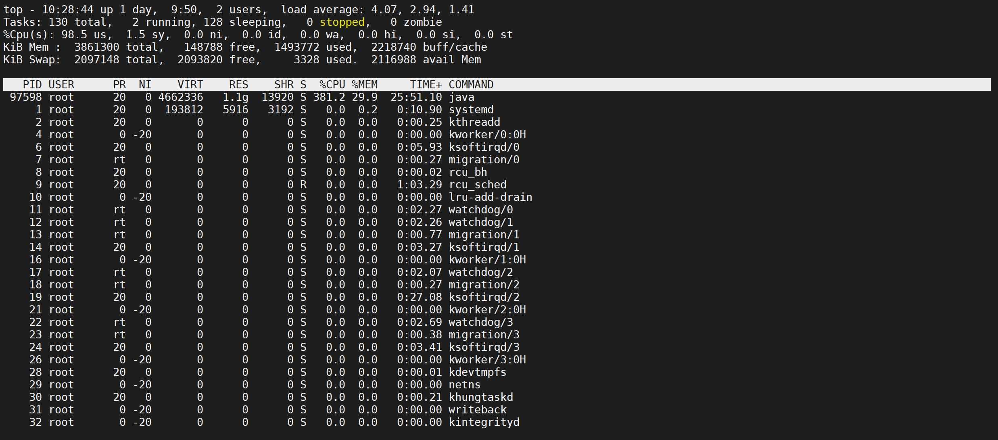The height and width of the screenshot is (440, 998).
Task: Click the kintegrityd process name
Action: pyautogui.click(x=484, y=422)
